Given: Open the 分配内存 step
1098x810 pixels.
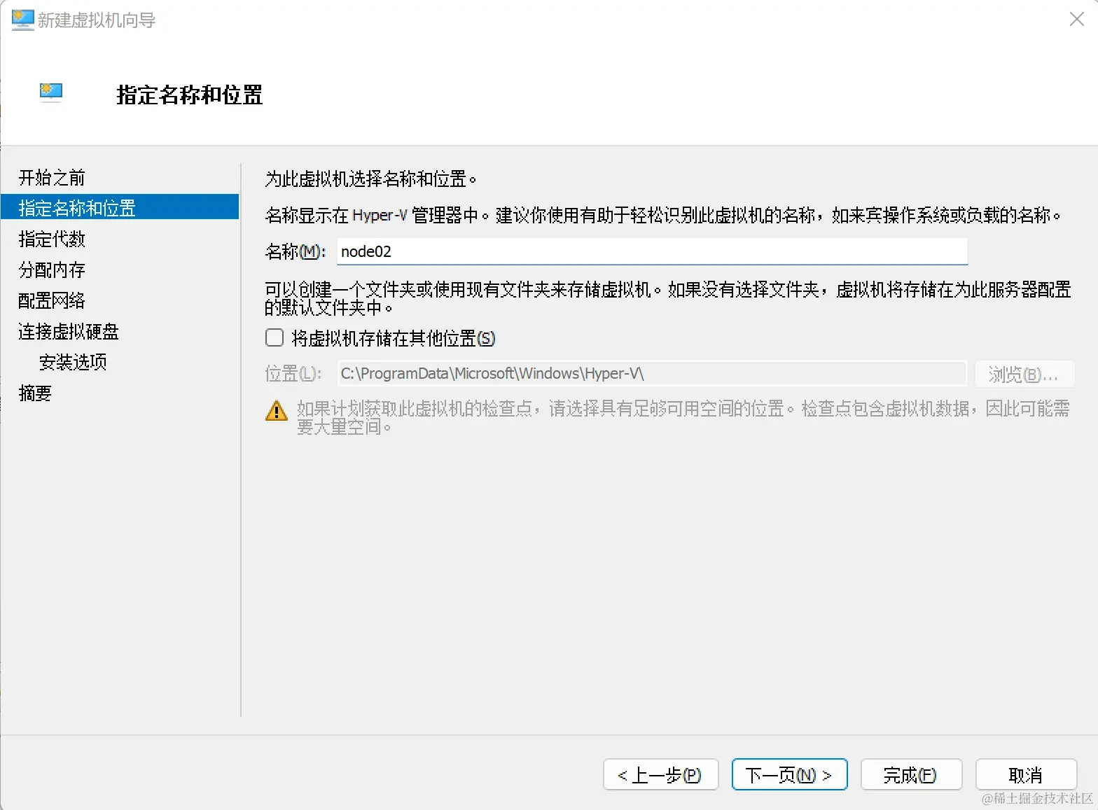Looking at the screenshot, I should pyautogui.click(x=52, y=270).
